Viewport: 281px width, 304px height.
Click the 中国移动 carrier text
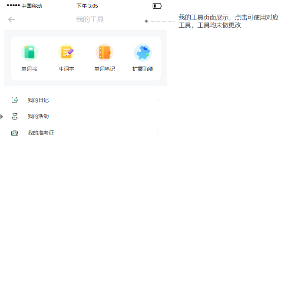(x=32, y=6)
